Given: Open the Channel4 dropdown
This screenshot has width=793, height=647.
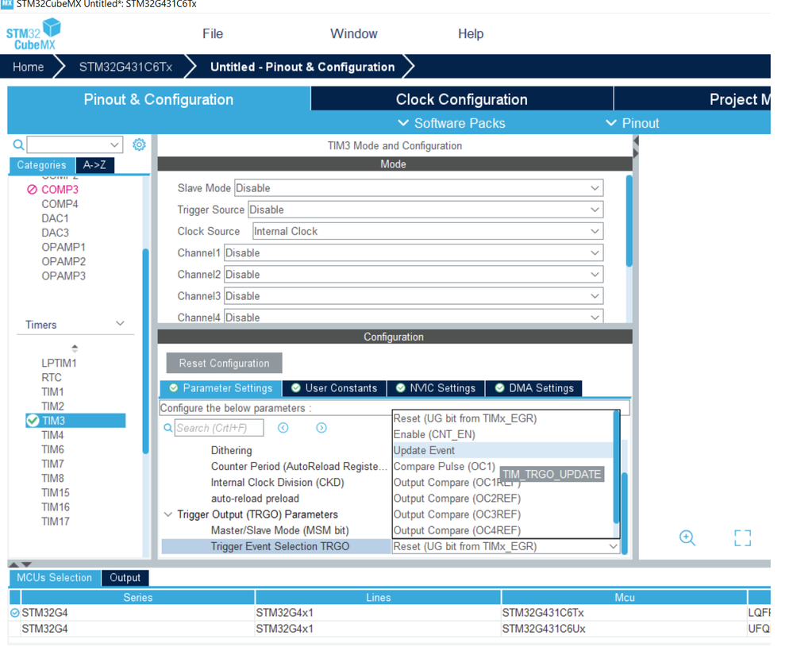Looking at the screenshot, I should pos(414,317).
